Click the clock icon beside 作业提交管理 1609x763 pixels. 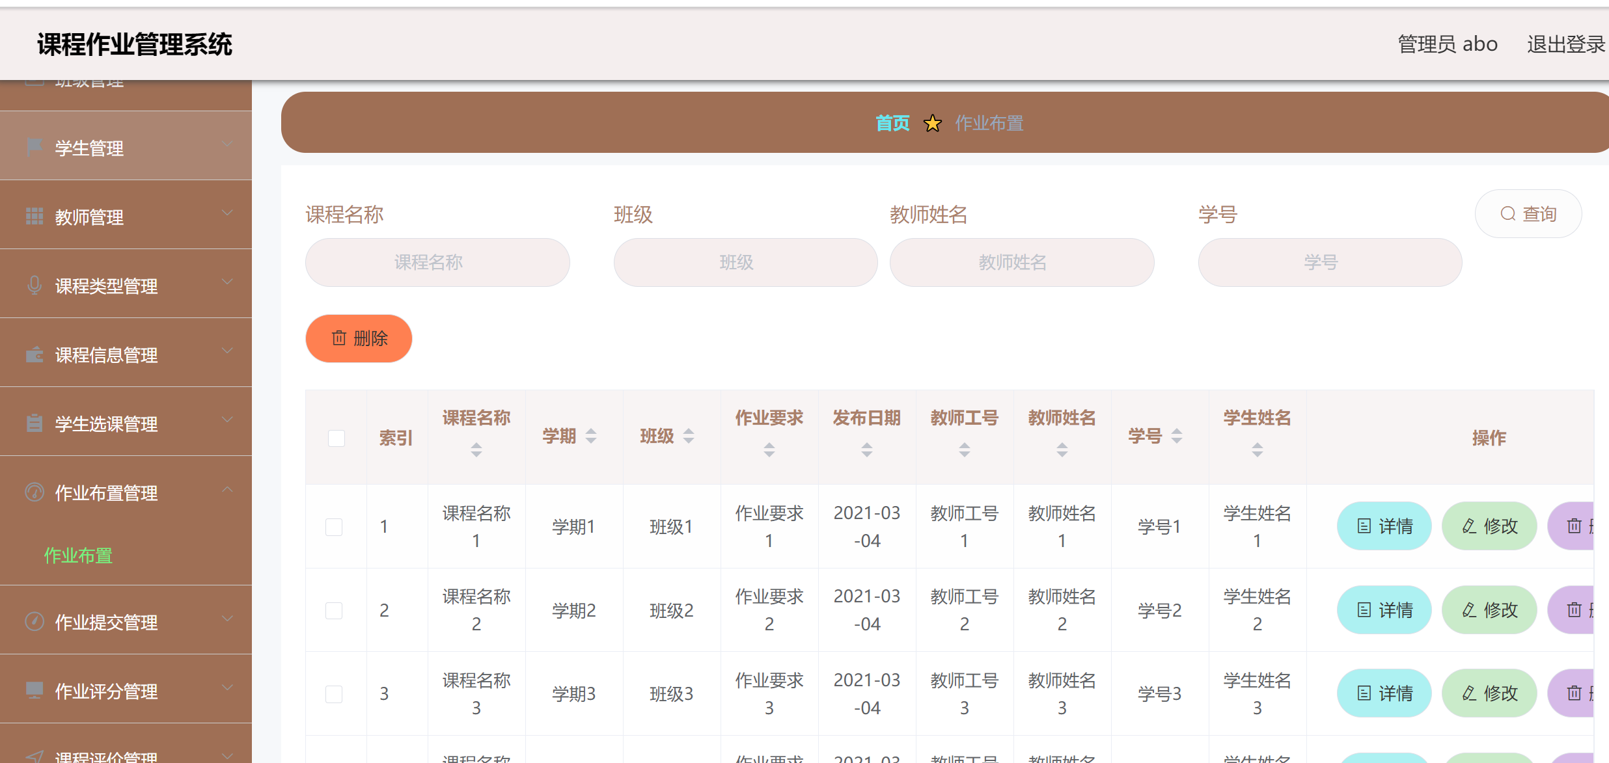coord(33,621)
